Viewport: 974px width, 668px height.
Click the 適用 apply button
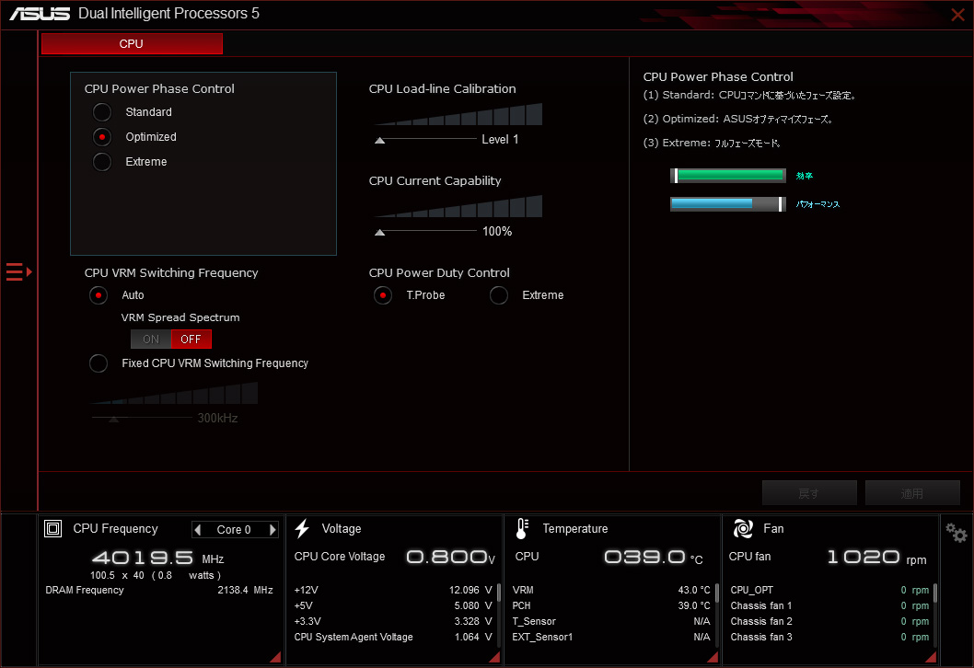pyautogui.click(x=912, y=493)
